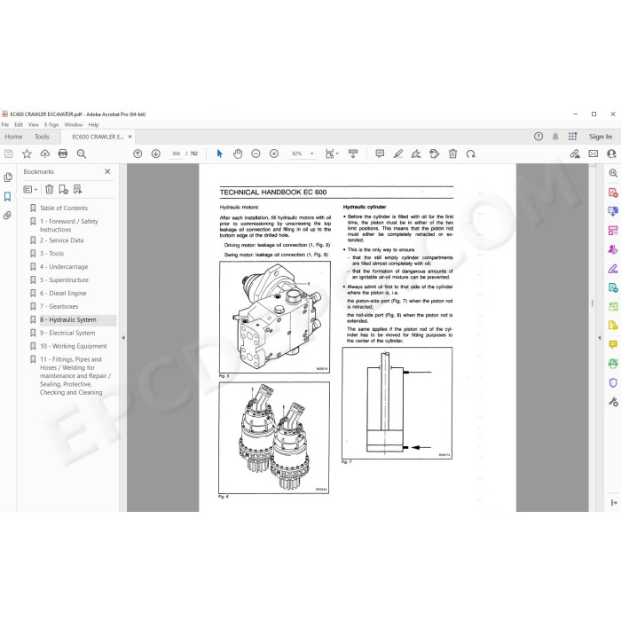Select the arrow Selection tool
Screen dimensions: 621x621
[x=219, y=153]
